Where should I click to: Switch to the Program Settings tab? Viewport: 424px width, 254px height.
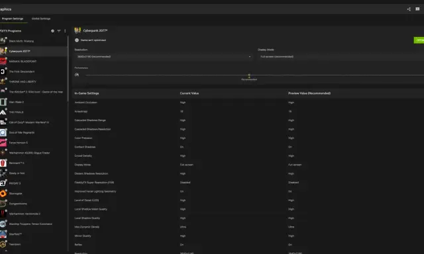(13, 19)
